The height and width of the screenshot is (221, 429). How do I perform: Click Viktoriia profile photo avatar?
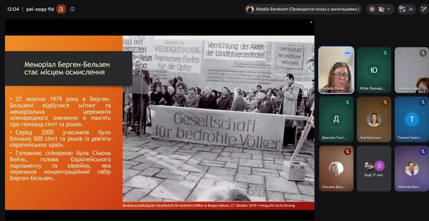coord(412,169)
